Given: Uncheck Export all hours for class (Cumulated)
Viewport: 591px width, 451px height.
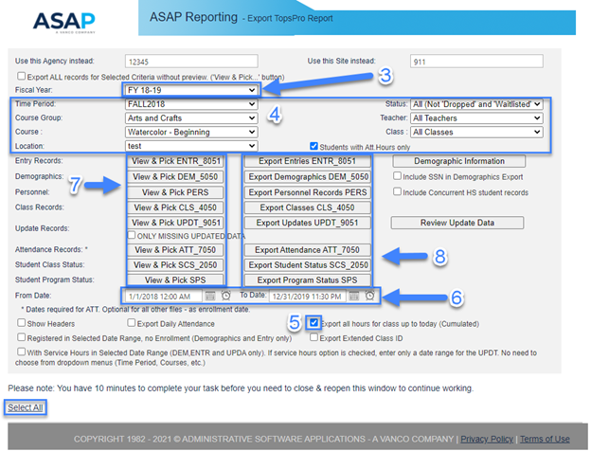Looking at the screenshot, I should [313, 323].
